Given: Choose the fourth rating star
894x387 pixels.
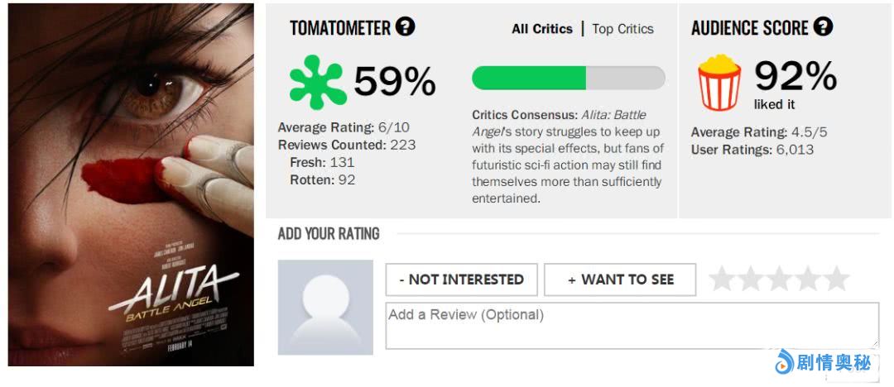Looking at the screenshot, I should (808, 279).
